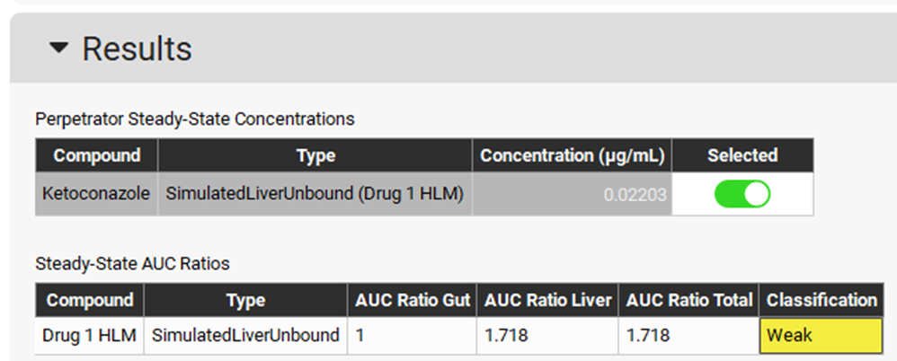Viewport: 897px width, 361px height.
Task: Click SimulatedLiverUnbound type cell in the Drug 1 HLM row
Action: pyautogui.click(x=245, y=336)
